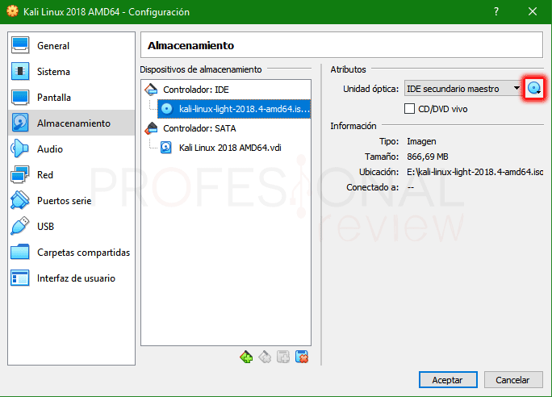Open the Audio settings page

[71, 148]
